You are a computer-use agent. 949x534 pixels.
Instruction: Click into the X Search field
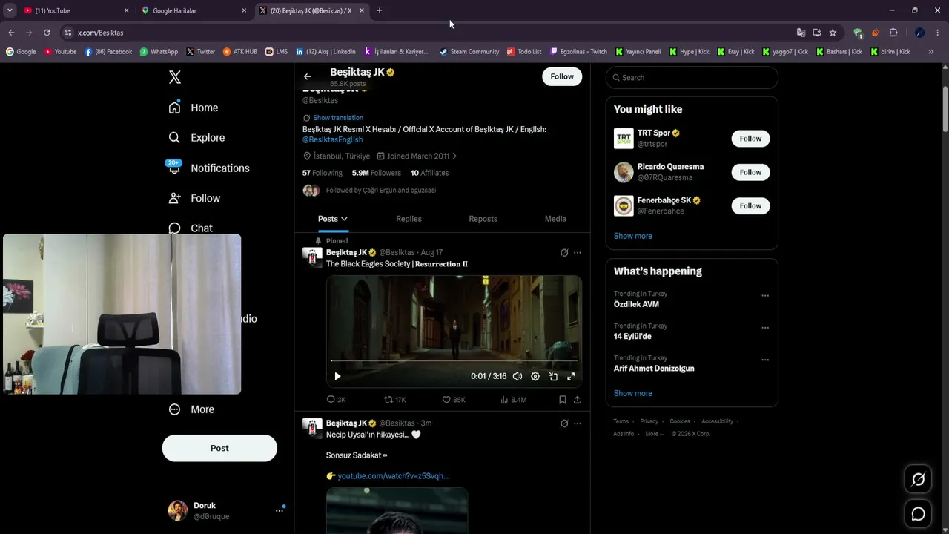(692, 77)
